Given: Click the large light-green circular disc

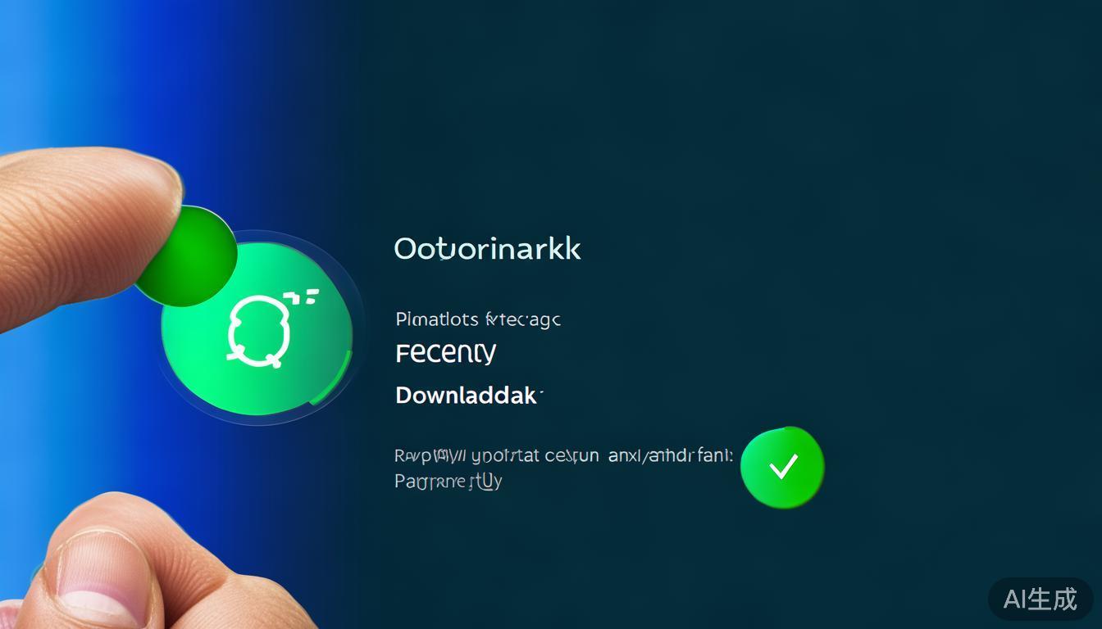Looking at the screenshot, I should 258,329.
